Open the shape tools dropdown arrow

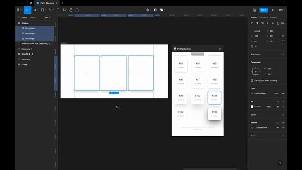(45, 10)
